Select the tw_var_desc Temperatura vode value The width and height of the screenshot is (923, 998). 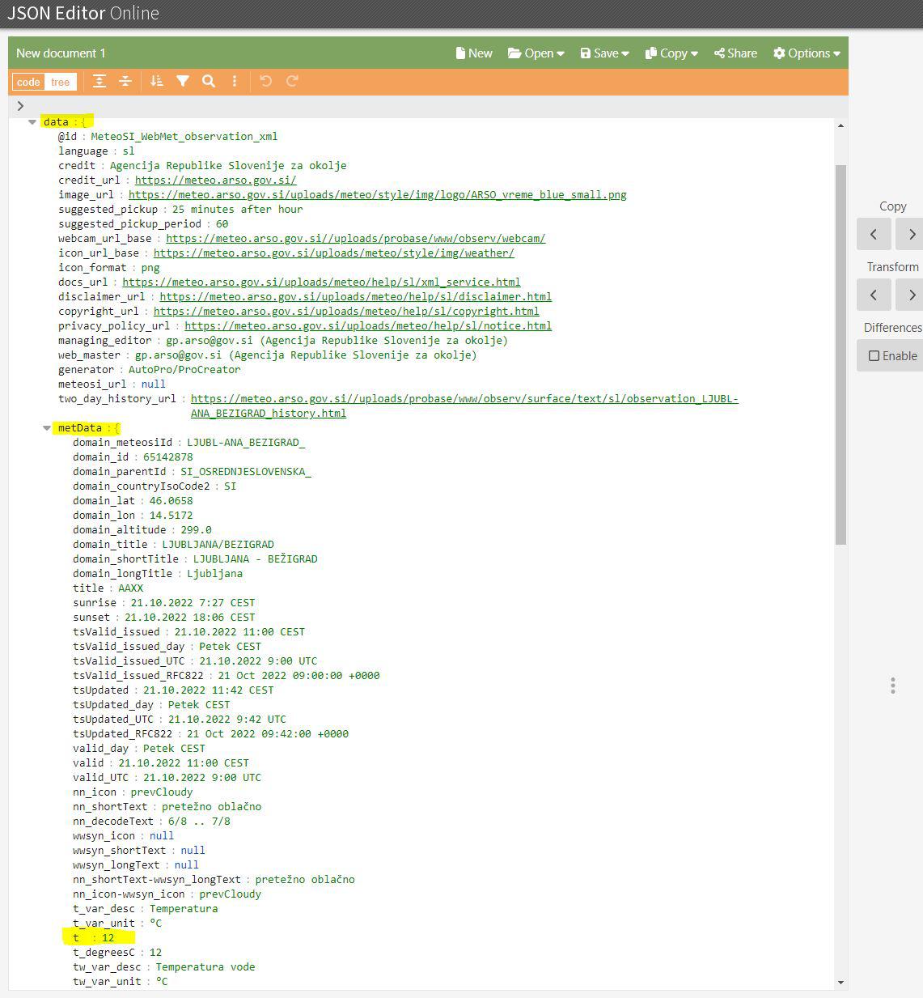[x=205, y=967]
